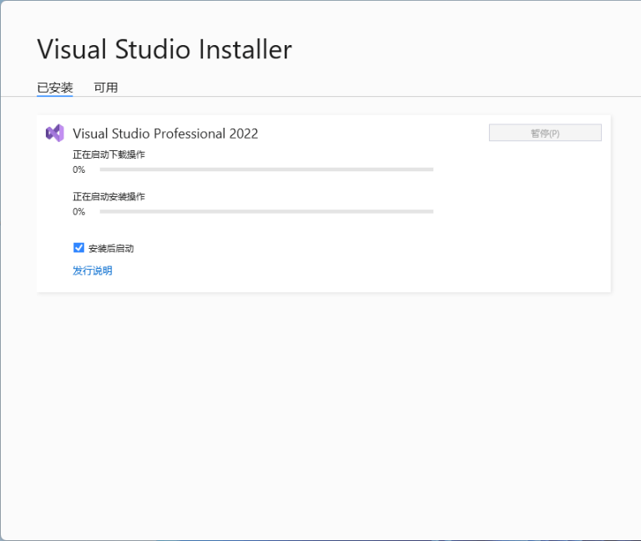Click the Visual Studio Installer title heading
Viewport: 641px width, 541px height.
[164, 49]
